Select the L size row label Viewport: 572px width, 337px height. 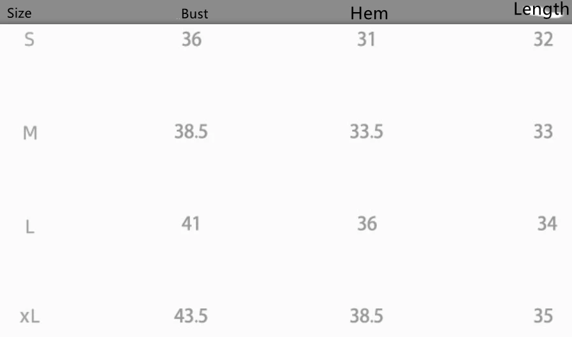click(x=29, y=226)
